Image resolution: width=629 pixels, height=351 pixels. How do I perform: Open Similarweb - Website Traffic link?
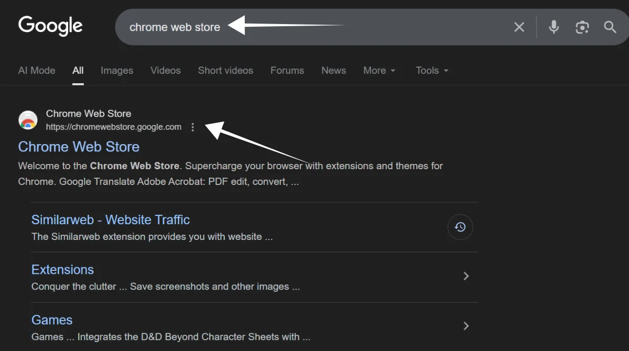point(111,220)
